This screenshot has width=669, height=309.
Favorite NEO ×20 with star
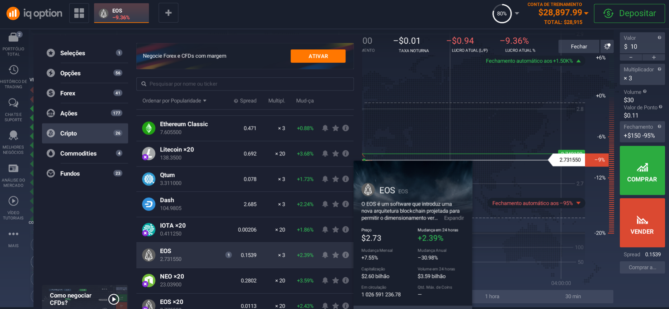[335, 280]
